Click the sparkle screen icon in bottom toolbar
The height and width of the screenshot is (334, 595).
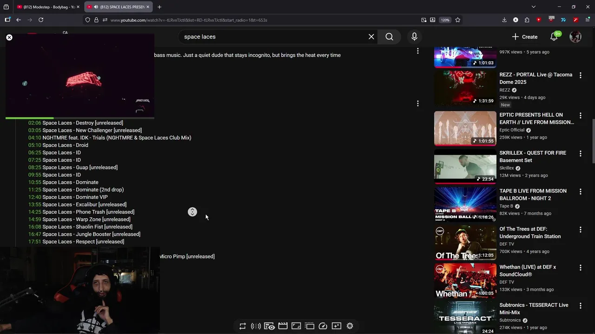tap(337, 326)
